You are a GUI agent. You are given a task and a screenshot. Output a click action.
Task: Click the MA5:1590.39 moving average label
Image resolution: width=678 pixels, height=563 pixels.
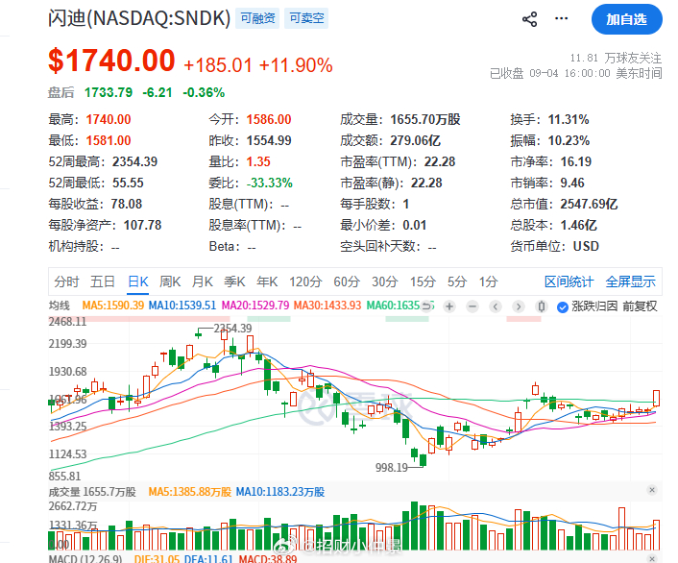click(x=113, y=306)
